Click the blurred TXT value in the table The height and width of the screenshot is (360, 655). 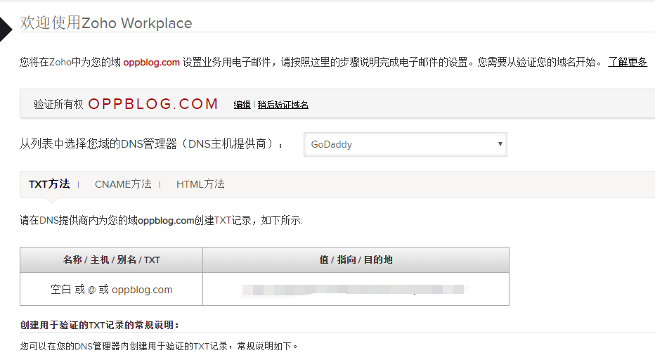pyautogui.click(x=356, y=290)
